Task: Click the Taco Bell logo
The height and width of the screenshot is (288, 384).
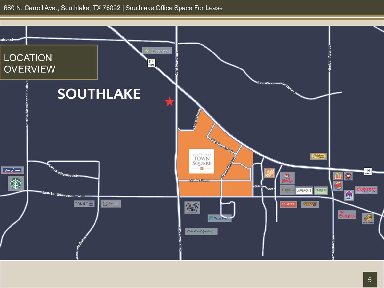Action: point(349,195)
